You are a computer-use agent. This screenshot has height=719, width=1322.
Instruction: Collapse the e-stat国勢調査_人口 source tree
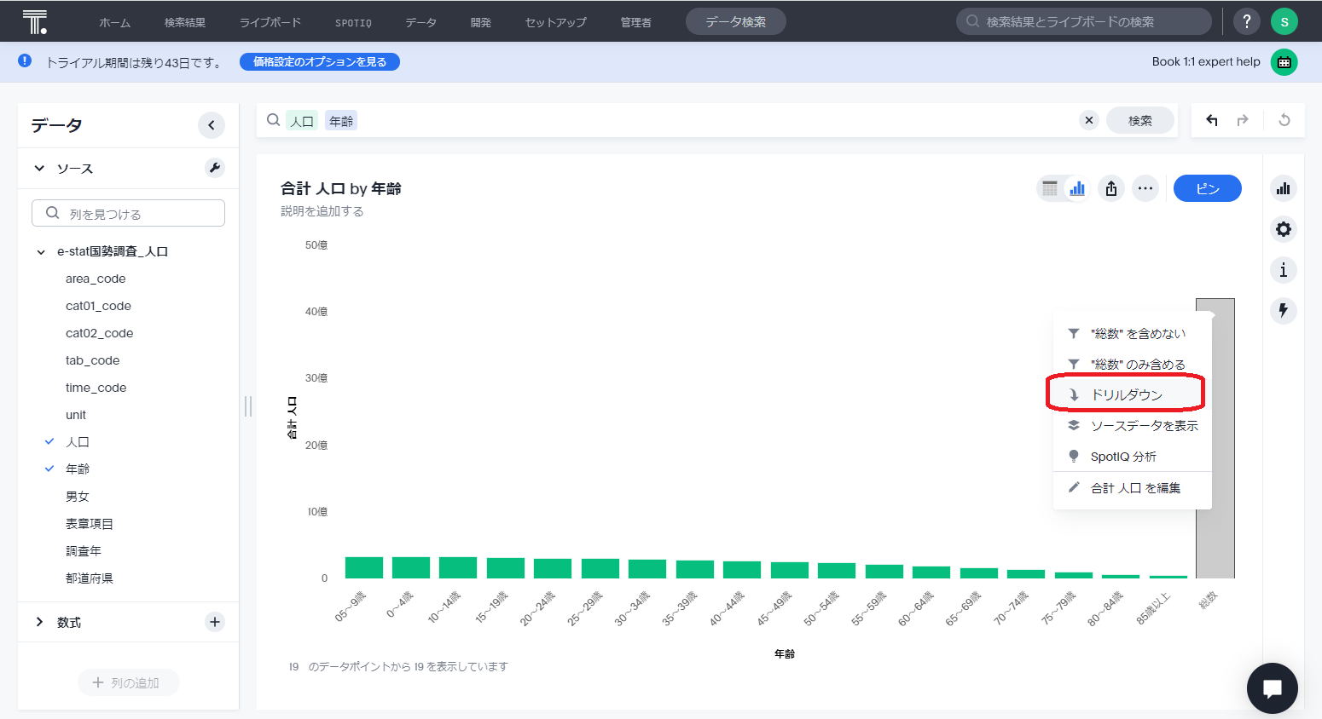(39, 251)
